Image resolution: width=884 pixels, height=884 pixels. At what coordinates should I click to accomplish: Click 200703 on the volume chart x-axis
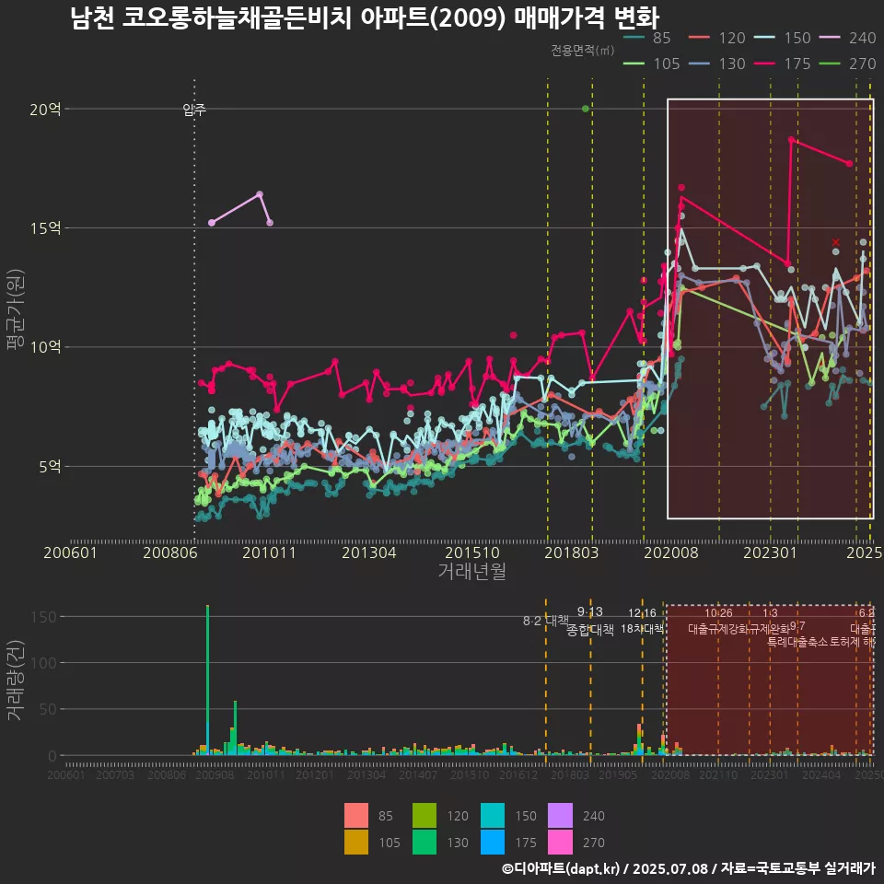pos(116,774)
